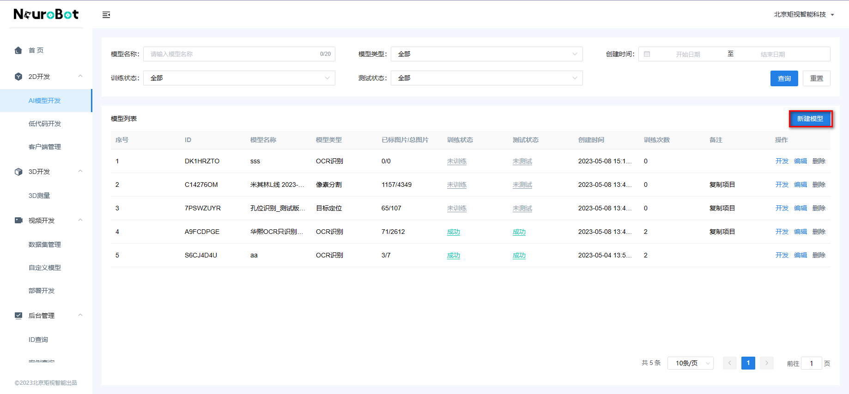Click 删除 for model C14276OM
The image size is (849, 394).
click(x=819, y=185)
